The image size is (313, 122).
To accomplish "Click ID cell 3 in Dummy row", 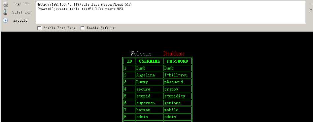I will pos(129,82).
